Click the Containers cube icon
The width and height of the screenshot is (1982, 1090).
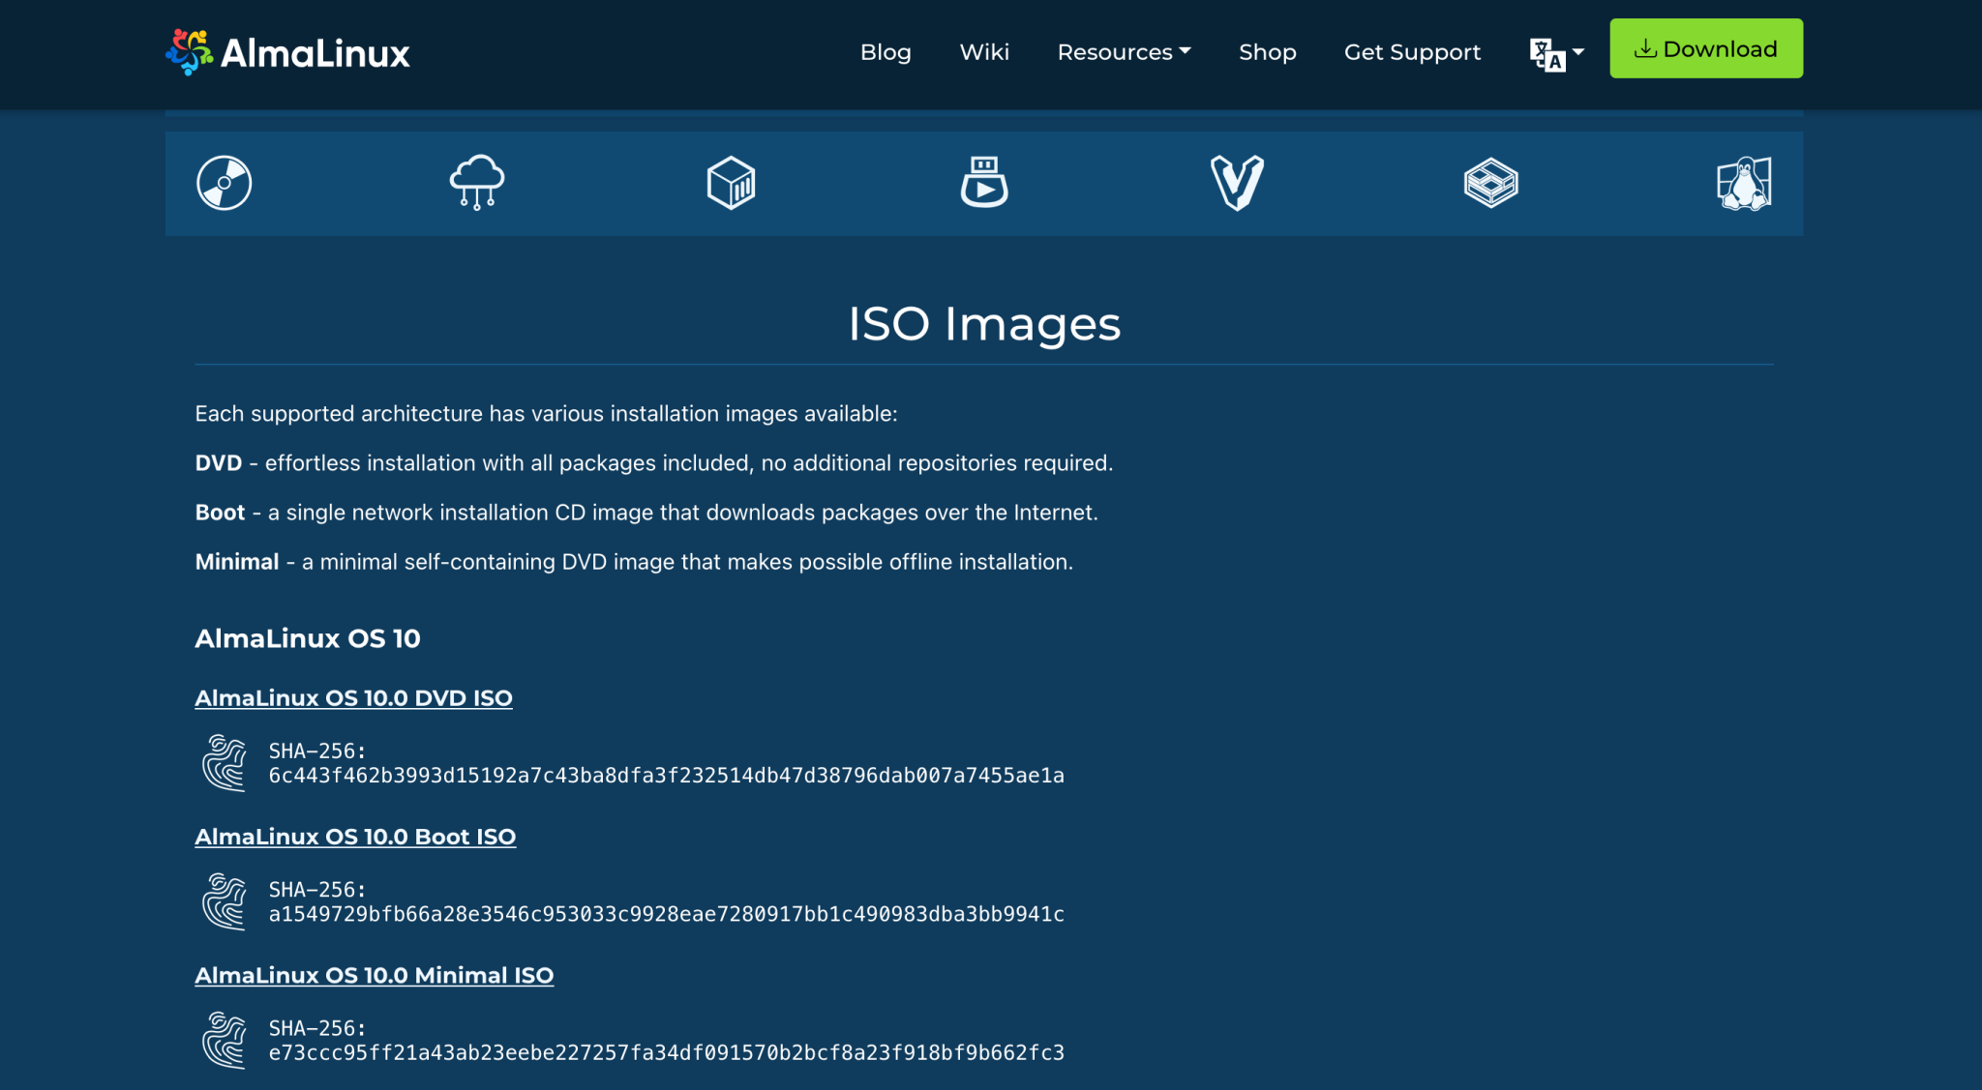click(x=731, y=183)
